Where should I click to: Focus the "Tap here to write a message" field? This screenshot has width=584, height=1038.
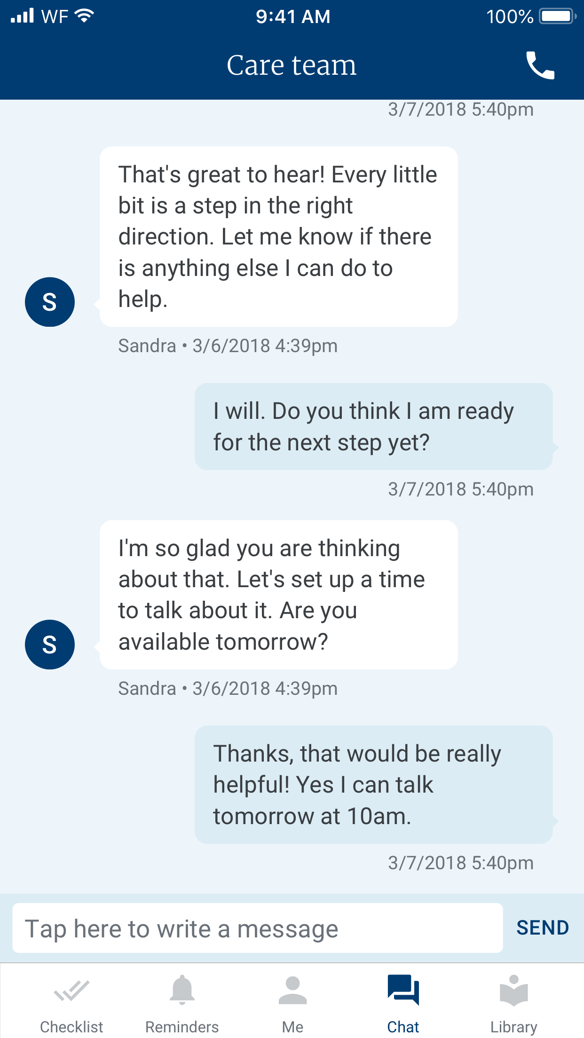click(257, 928)
